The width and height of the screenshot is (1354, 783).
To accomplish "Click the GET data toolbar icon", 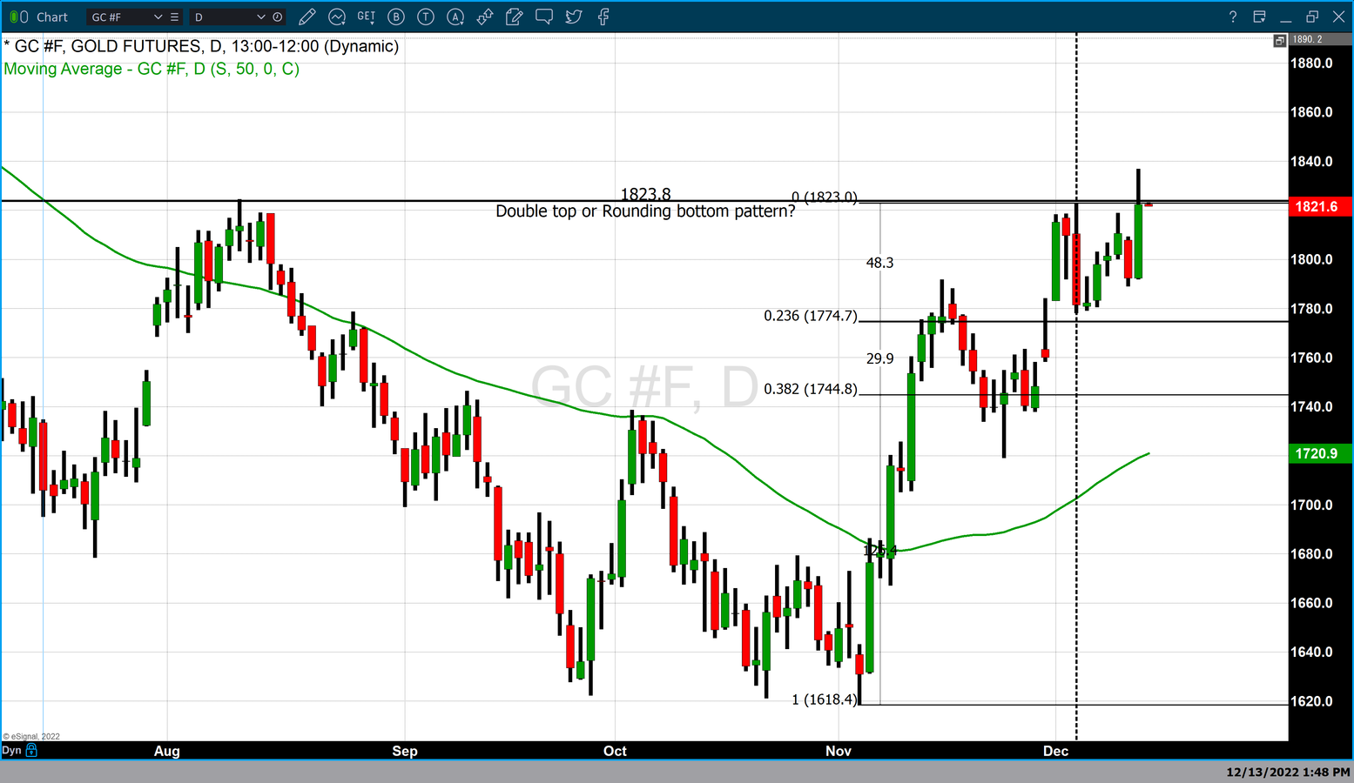I will (367, 17).
